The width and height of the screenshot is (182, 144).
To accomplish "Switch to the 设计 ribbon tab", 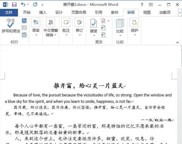I will coord(59,12).
